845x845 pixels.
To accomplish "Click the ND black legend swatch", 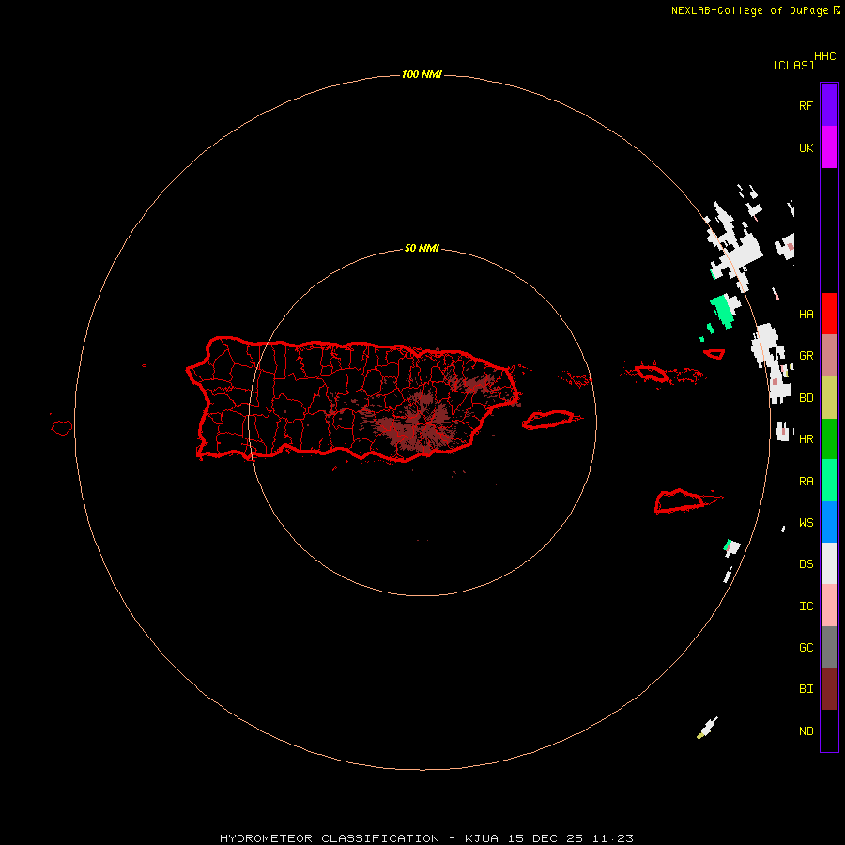I will point(829,730).
